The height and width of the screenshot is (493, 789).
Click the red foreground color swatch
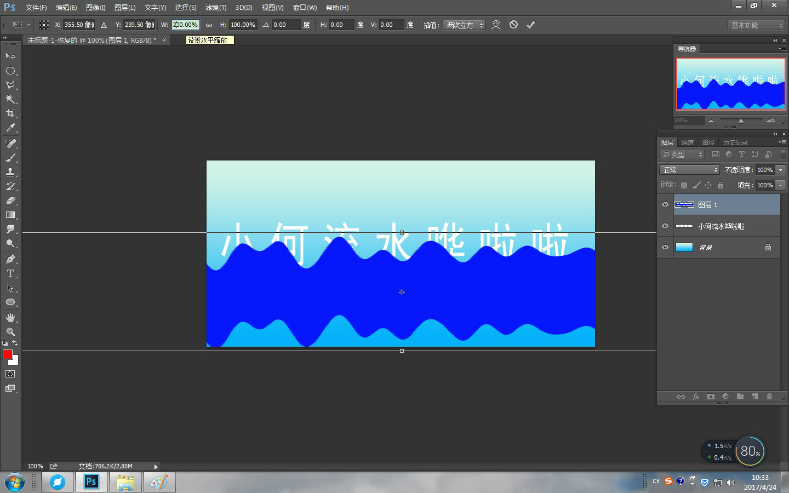click(8, 355)
